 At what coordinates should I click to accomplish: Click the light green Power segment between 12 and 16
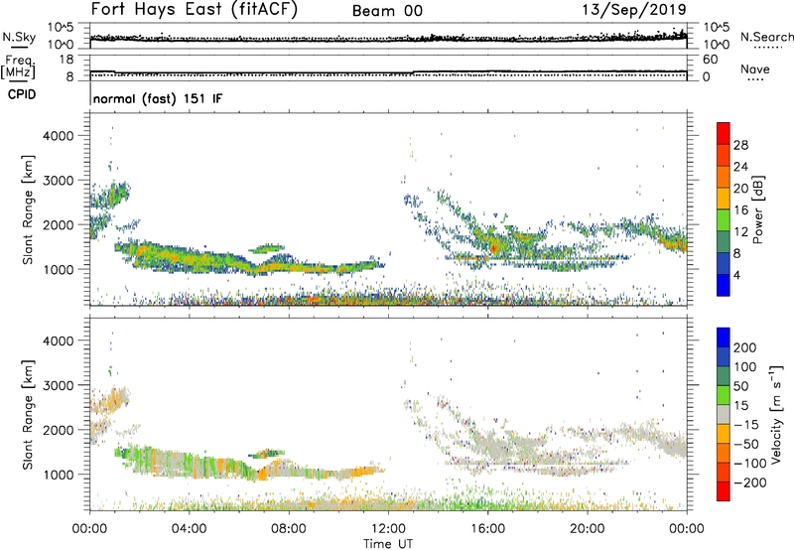724,220
